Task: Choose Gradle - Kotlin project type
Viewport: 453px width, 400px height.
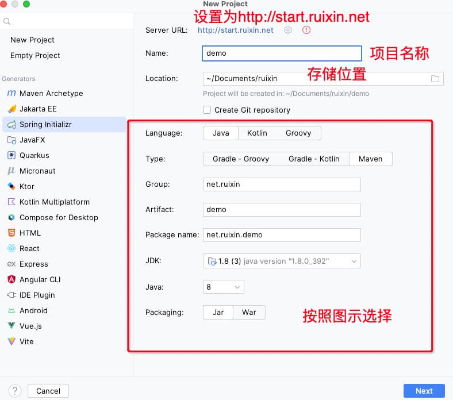Action: (x=314, y=159)
